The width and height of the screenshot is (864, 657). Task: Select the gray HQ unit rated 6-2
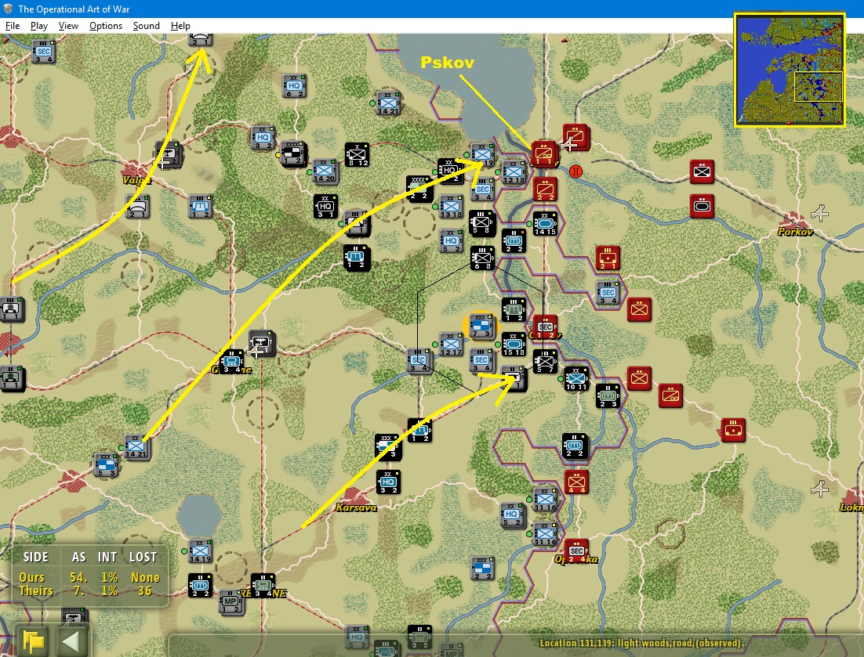tap(294, 86)
